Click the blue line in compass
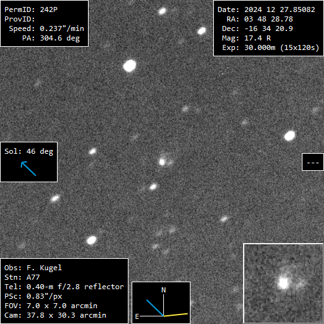The image size is (324, 324). (x=155, y=308)
